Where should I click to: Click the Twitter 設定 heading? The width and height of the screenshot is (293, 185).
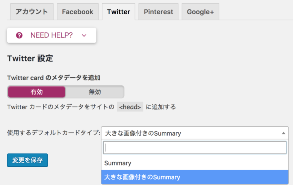click(30, 58)
